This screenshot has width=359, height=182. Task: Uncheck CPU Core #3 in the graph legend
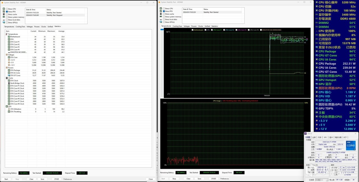(x=237, y=30)
